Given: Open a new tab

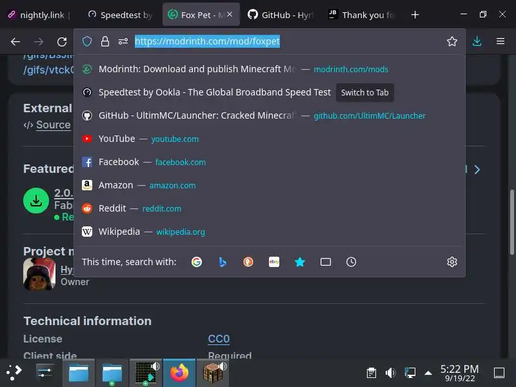Looking at the screenshot, I should point(415,15).
